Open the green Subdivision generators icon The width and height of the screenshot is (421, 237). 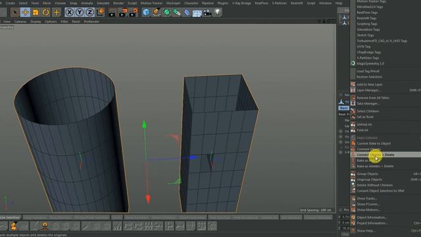(166, 13)
